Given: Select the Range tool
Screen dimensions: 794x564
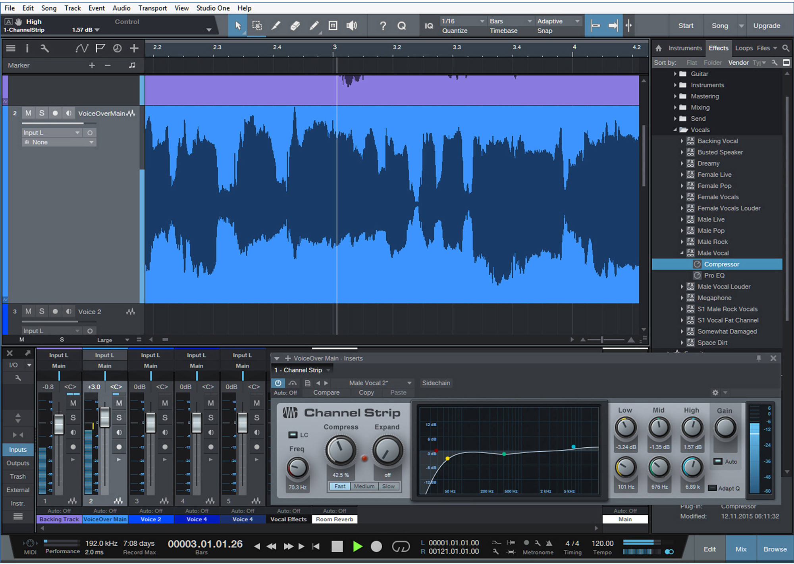Looking at the screenshot, I should pos(257,26).
